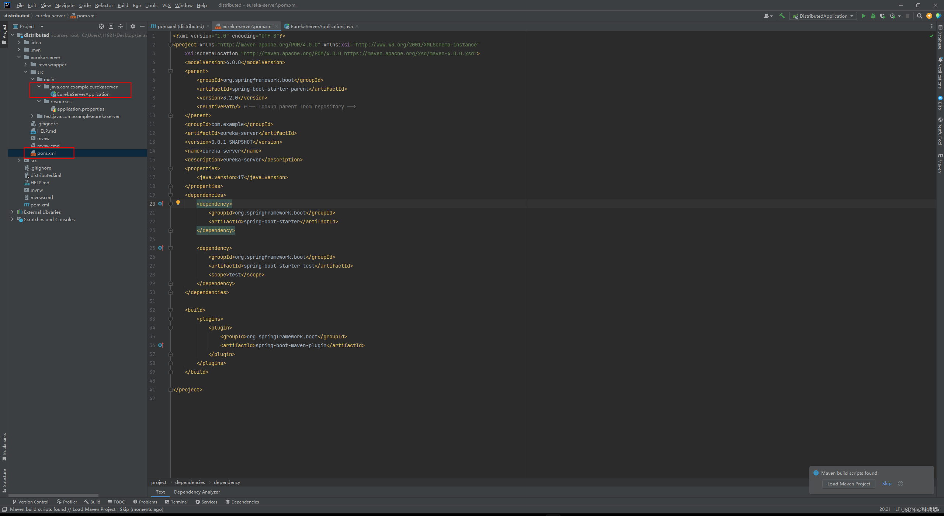Open the Refactor menu
Screen dimensions: 944x516
tap(104, 5)
